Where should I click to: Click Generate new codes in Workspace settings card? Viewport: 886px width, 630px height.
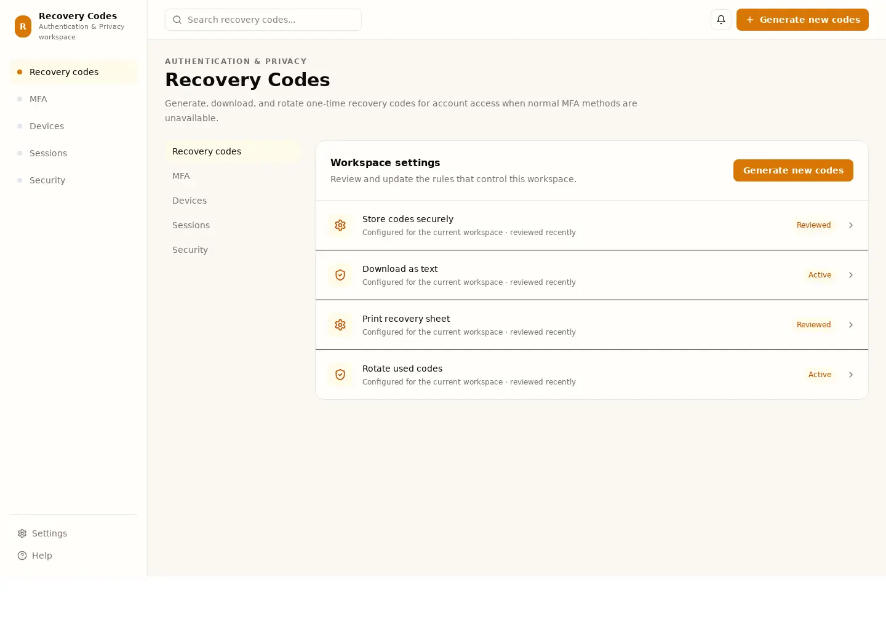pos(793,170)
